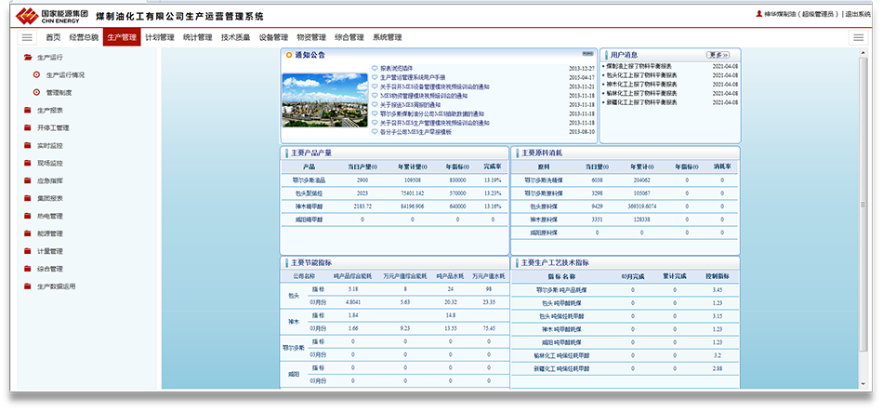Select the active 生产管理 menu tab

(122, 38)
